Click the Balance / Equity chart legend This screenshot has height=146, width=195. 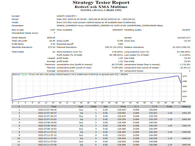20,74
